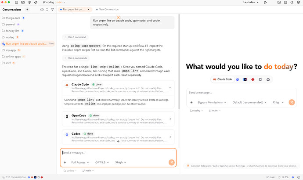Click the 12.1% usage indicator in status bar
The image size is (303, 180).
coord(283,177)
